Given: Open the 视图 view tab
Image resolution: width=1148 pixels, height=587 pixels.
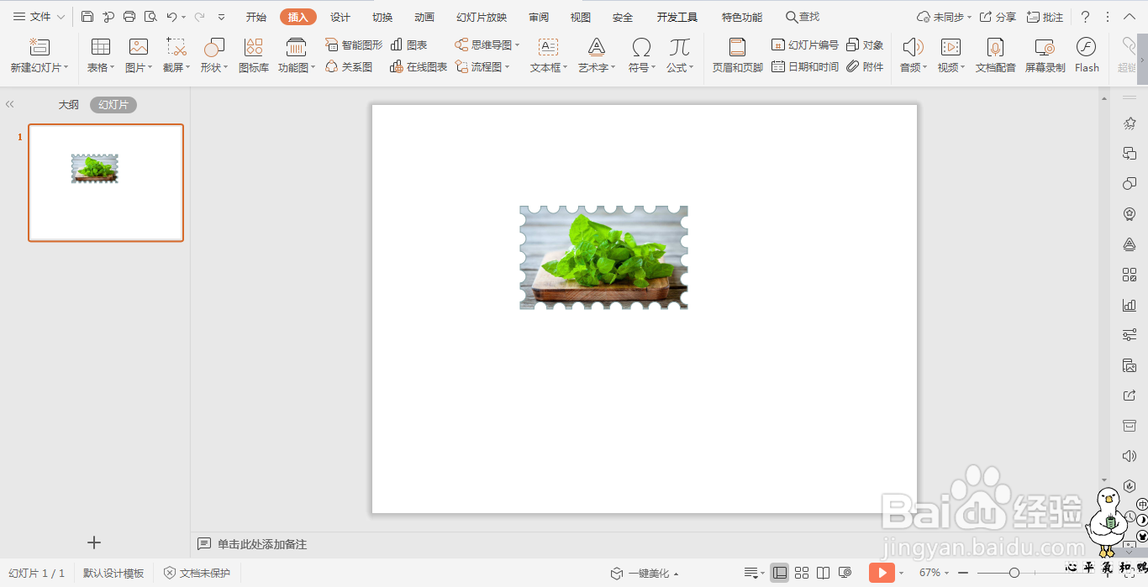Looking at the screenshot, I should 581,17.
